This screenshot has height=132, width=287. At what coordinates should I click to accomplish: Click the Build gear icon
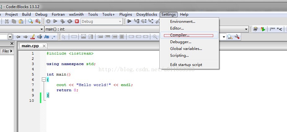pyautogui.click(x=48, y=21)
